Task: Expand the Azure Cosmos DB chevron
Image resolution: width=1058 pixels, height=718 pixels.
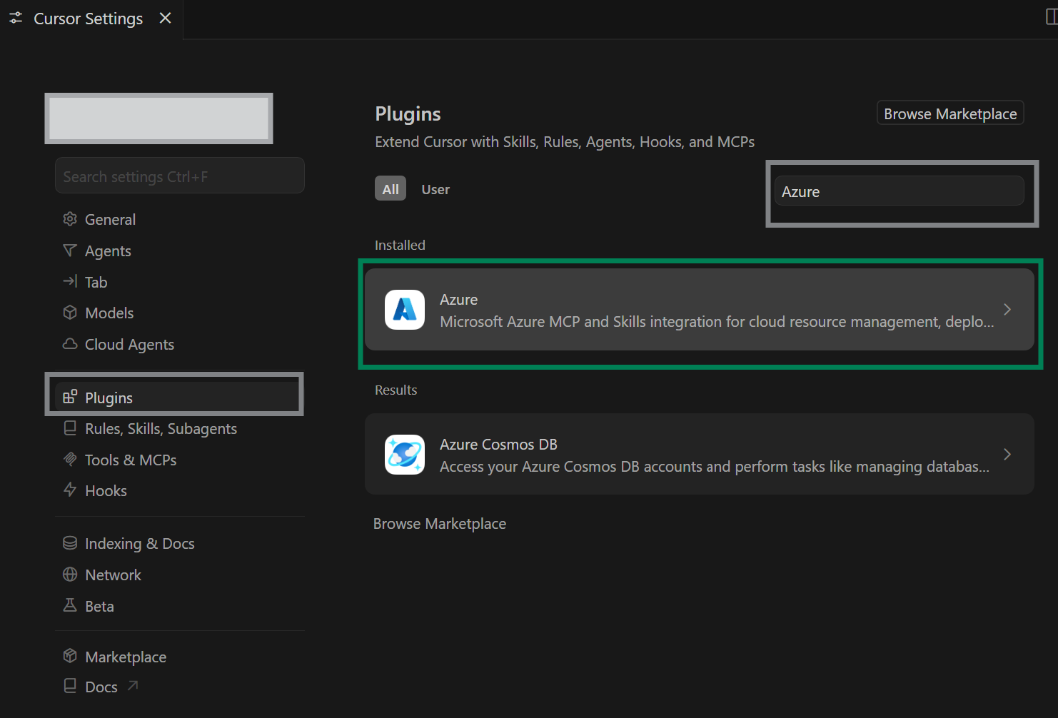Action: pos(1007,455)
